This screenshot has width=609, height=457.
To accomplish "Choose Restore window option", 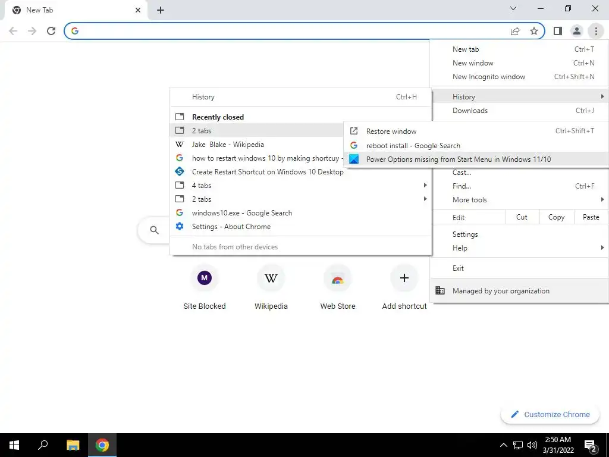I will [476, 132].
